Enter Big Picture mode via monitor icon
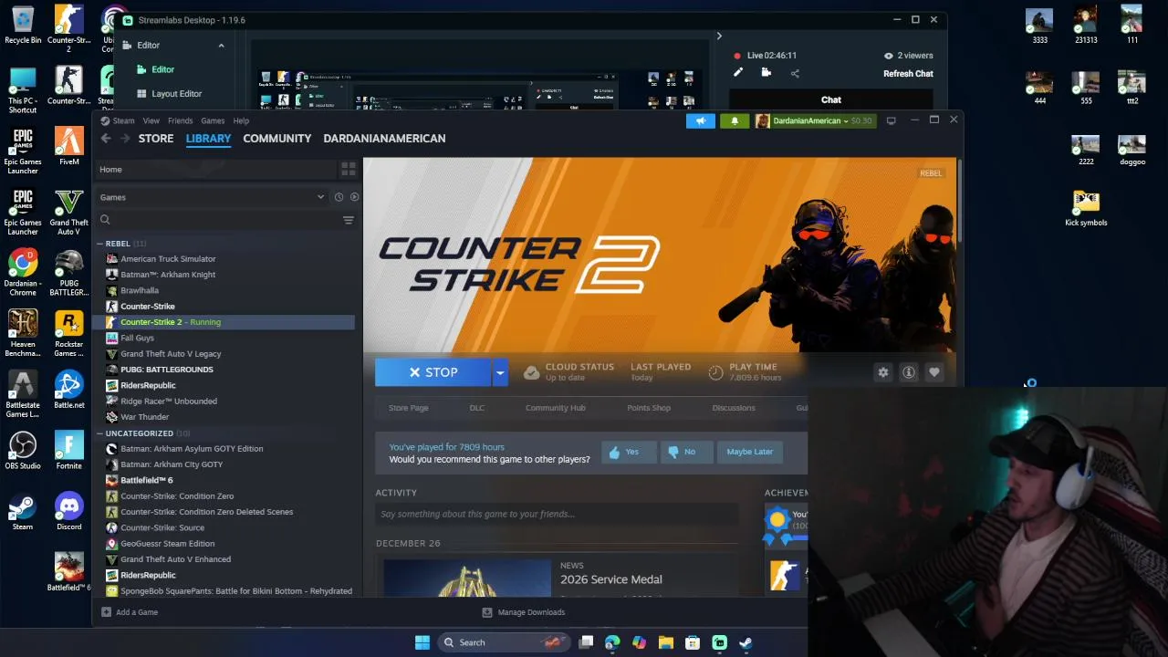This screenshot has height=657, width=1168. pyautogui.click(x=891, y=120)
